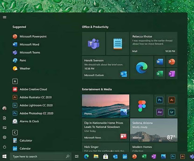Open the small Word tile
Image resolution: width=194 pixels, height=161 pixels.
(x=160, y=62)
